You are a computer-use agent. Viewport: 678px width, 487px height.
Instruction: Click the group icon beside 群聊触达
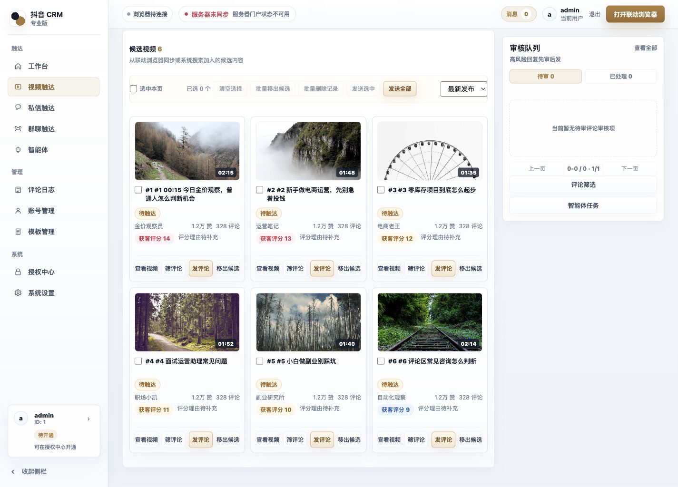(18, 129)
